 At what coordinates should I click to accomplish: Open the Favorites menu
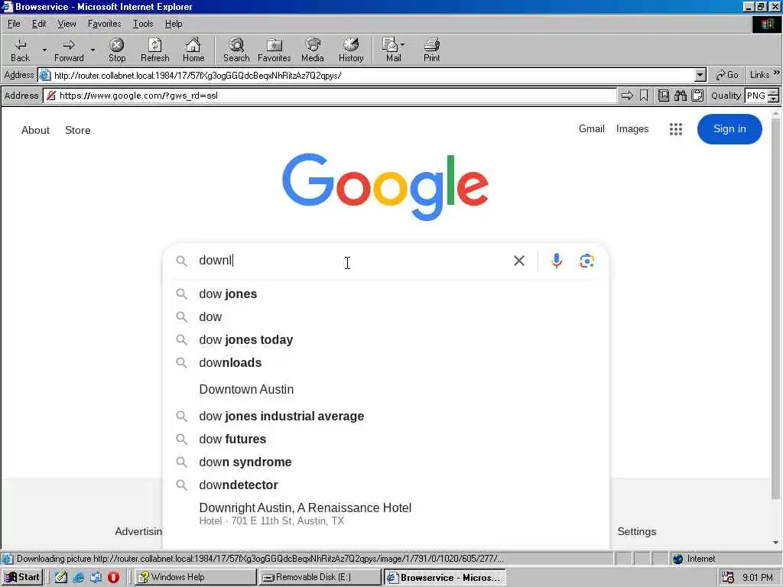tap(104, 24)
